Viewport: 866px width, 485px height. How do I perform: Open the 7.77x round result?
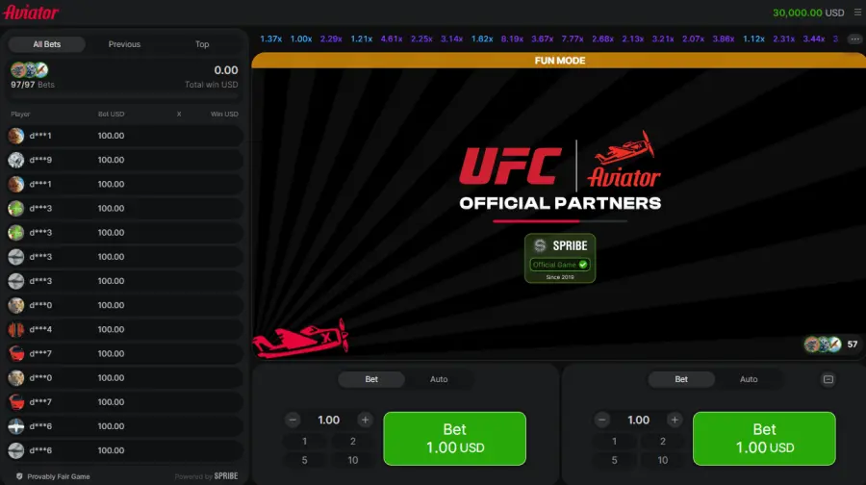tap(573, 39)
